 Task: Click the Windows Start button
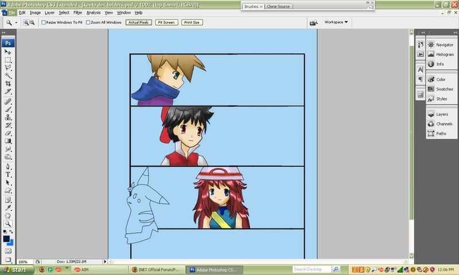pos(15,269)
